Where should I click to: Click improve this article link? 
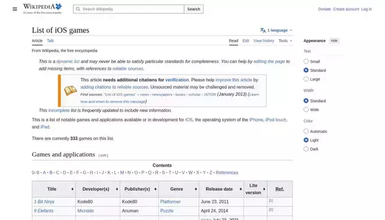coord(234,80)
